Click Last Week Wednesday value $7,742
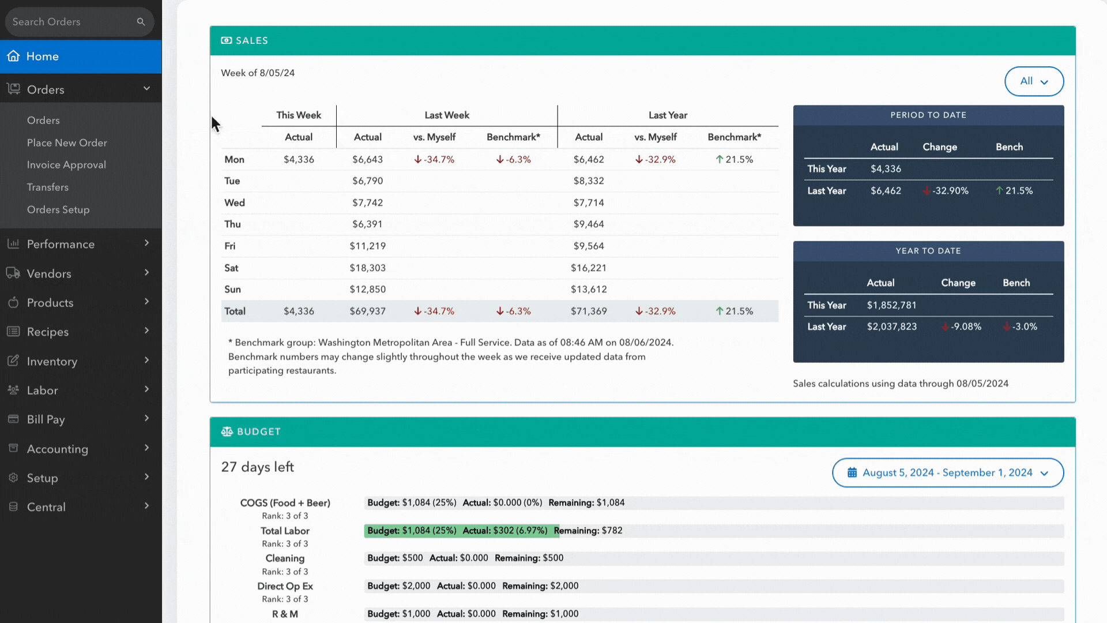This screenshot has width=1107, height=623. [368, 202]
